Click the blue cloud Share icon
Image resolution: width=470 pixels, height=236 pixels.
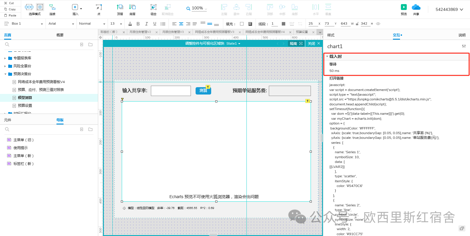416,7
